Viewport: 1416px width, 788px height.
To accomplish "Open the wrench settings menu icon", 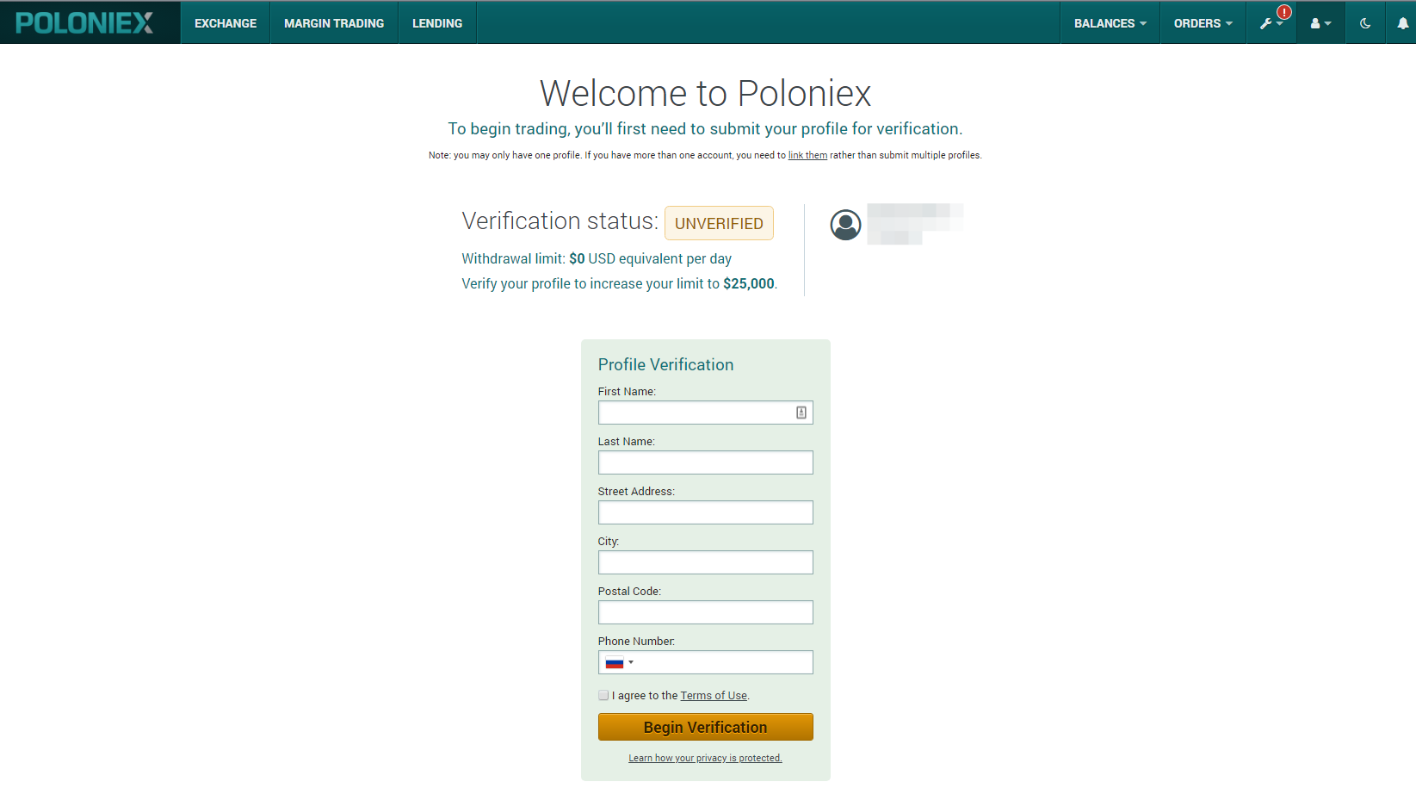I will [x=1266, y=23].
